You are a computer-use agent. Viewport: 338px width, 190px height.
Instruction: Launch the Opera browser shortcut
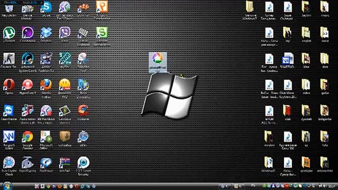tap(9, 87)
